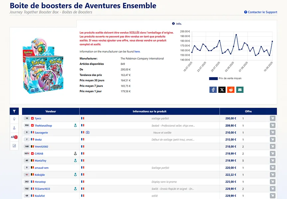Follow the manufacturer information 'here' link
Image resolution: width=287 pixels, height=199 pixels.
coord(137,52)
